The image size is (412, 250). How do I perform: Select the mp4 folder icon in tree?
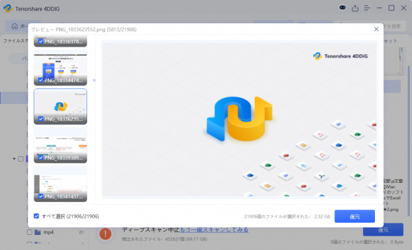(x=38, y=232)
